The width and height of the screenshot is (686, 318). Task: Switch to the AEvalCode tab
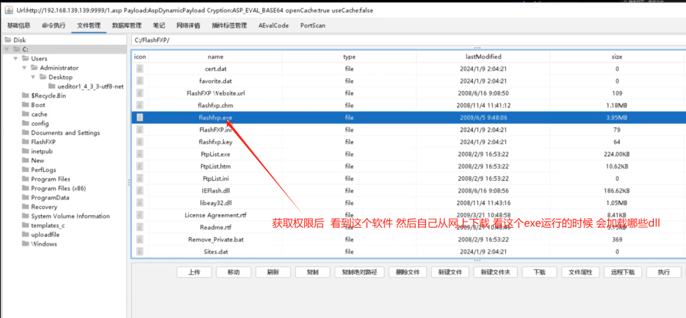click(x=273, y=25)
